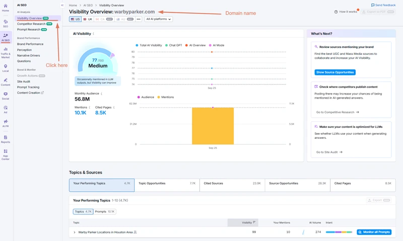
Task: Click the yellow Mentions bar for Sep 25
Action: (x=213, y=126)
